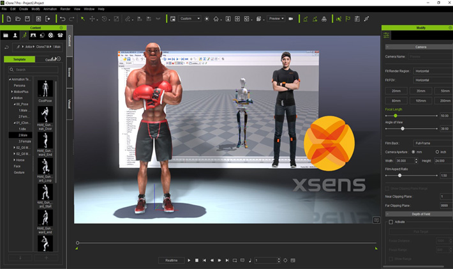Open the Animation tab icon in Content

point(24,35)
